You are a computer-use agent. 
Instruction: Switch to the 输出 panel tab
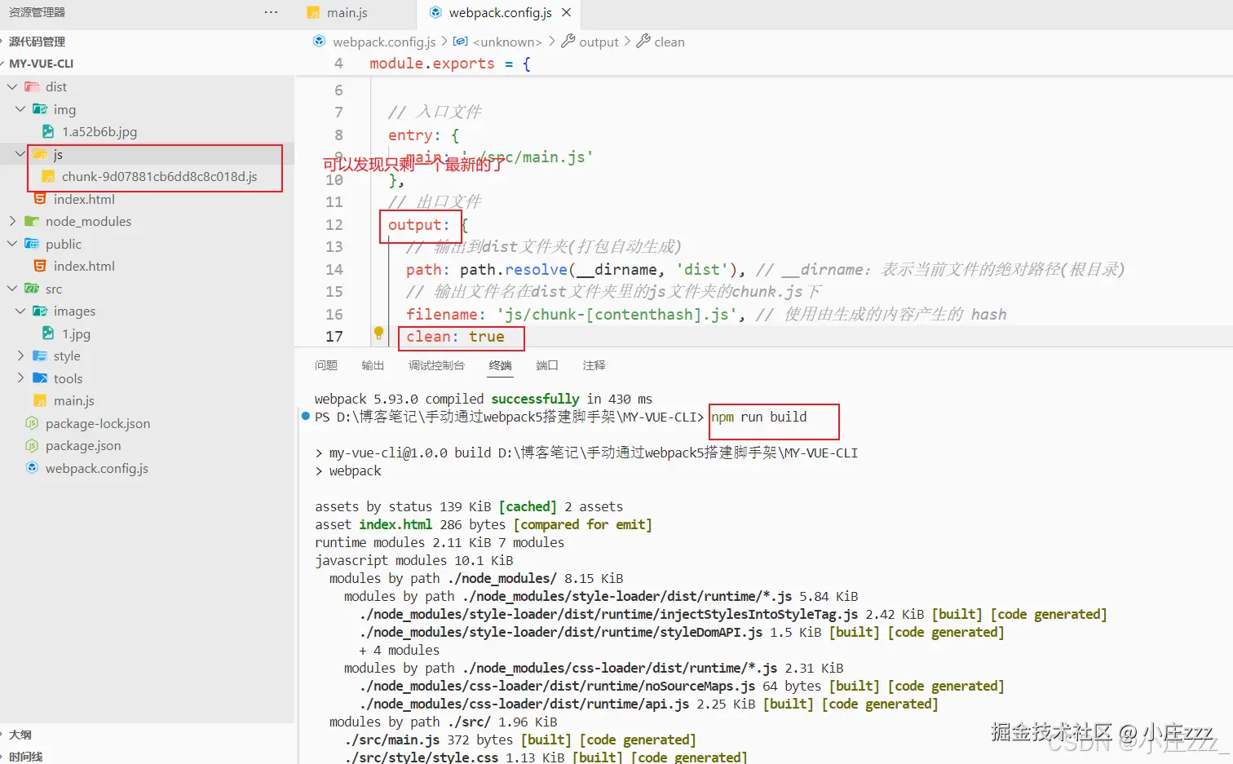coord(373,365)
